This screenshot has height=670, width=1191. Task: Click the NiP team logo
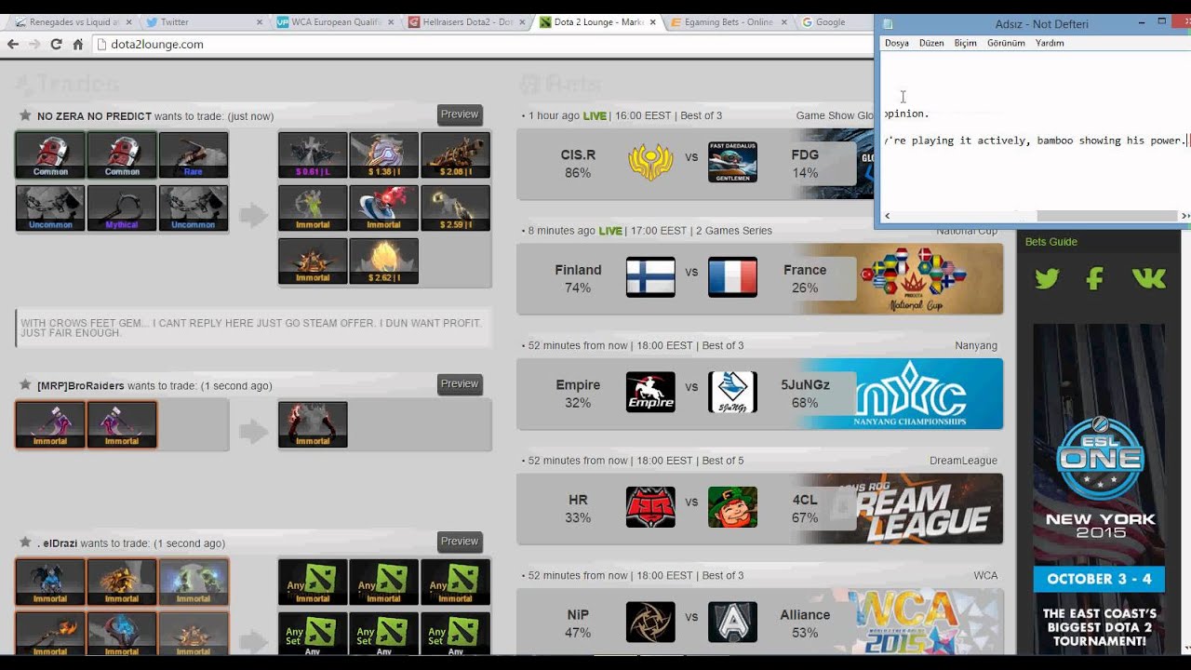click(x=650, y=623)
